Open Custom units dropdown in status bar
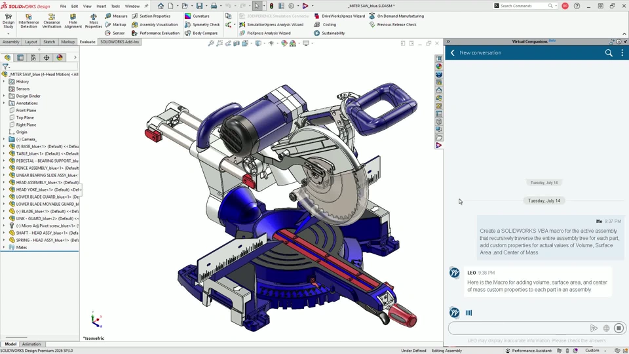 click(x=605, y=351)
